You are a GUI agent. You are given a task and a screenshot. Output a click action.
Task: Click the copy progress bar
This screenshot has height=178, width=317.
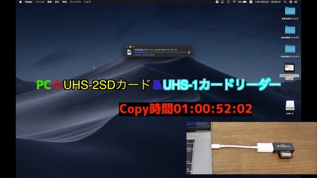pyautogui.click(x=160, y=52)
